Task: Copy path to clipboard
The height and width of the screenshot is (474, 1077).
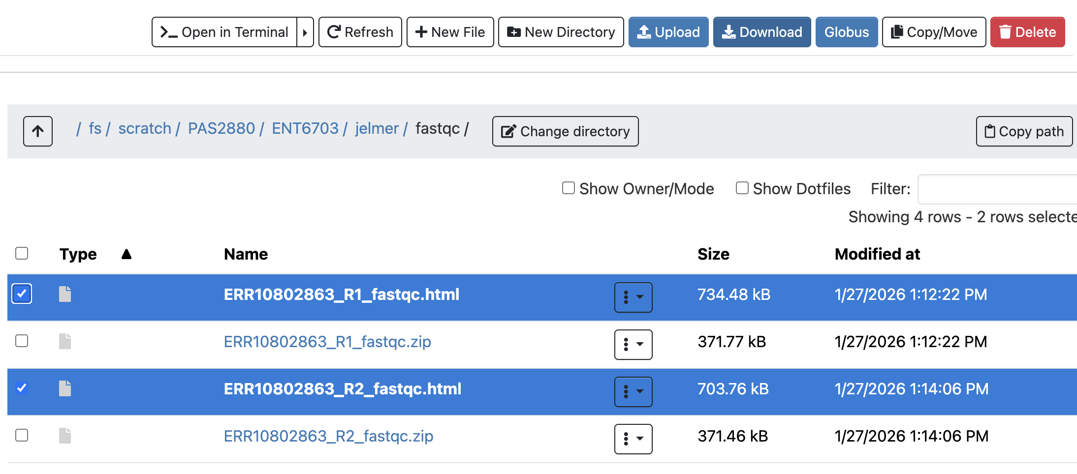Action: (x=1024, y=131)
